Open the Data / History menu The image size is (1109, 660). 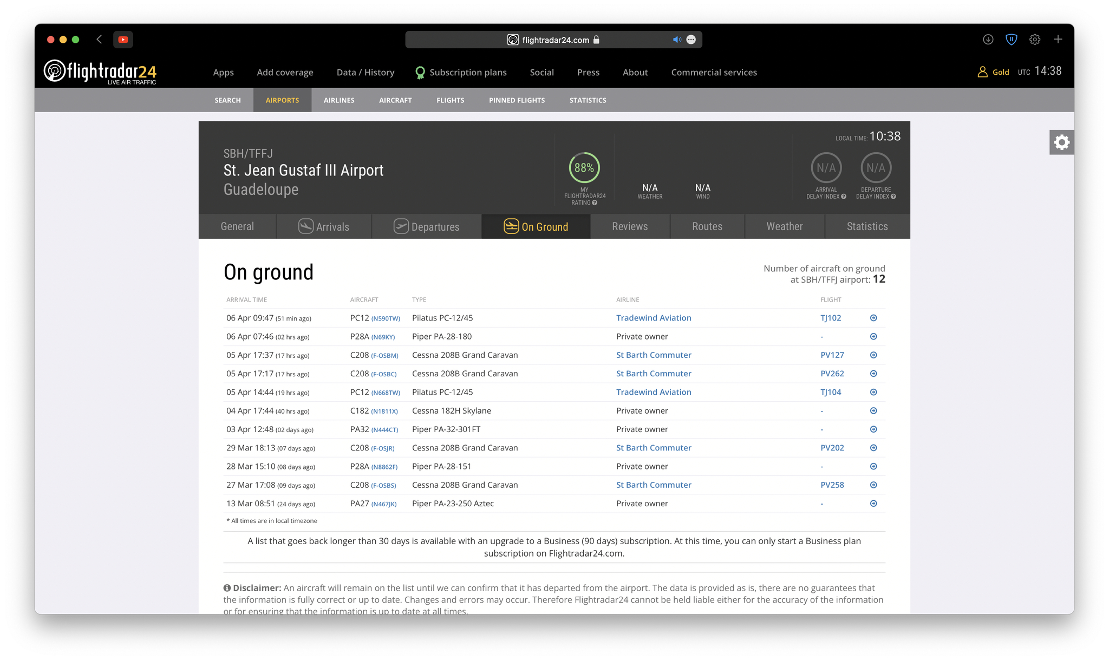pos(365,73)
